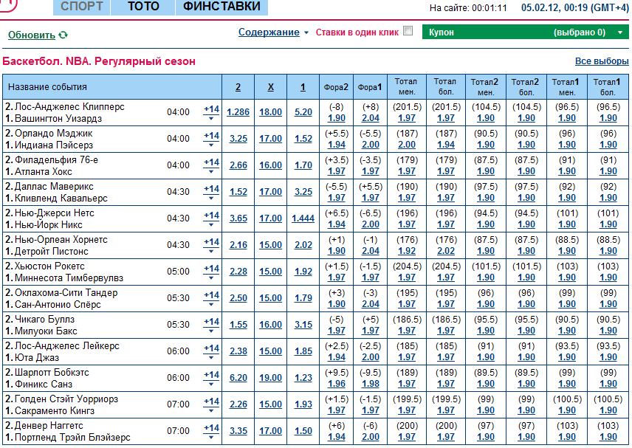Select draw odds 19.00 in Шарлотт row
632x448 pixels.
[x=270, y=378]
